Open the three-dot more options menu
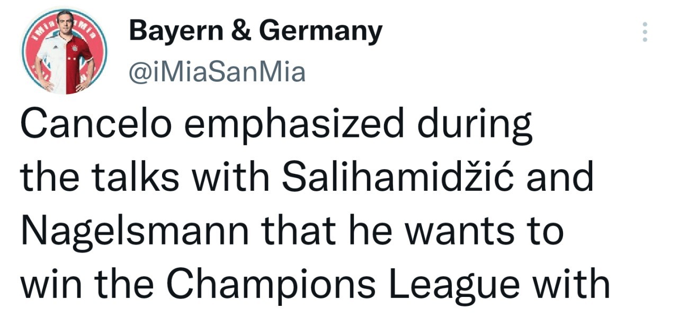Viewport: 678px width, 317px height. click(645, 32)
